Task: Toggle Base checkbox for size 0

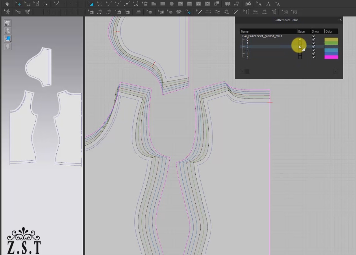Action: 300,39
